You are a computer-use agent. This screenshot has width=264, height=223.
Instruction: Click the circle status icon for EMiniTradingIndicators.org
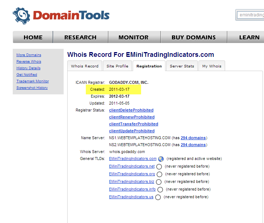pyautogui.click(x=159, y=174)
